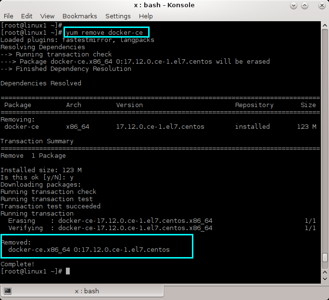Image resolution: width=329 pixels, height=300 pixels.
Task: Open the Bookmarks menu
Action: click(80, 16)
